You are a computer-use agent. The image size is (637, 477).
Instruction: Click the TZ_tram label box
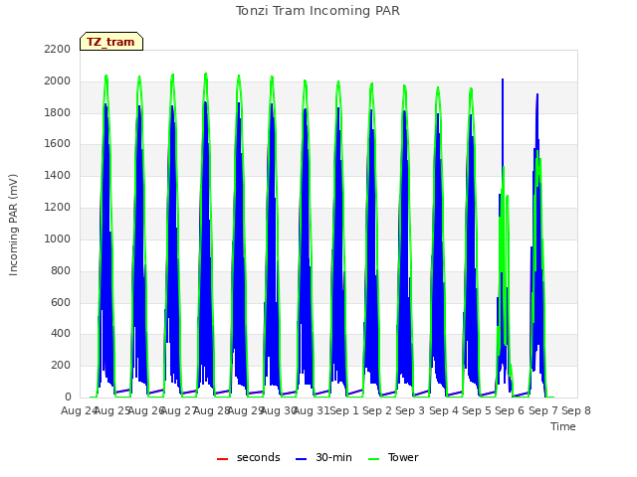[x=111, y=42]
